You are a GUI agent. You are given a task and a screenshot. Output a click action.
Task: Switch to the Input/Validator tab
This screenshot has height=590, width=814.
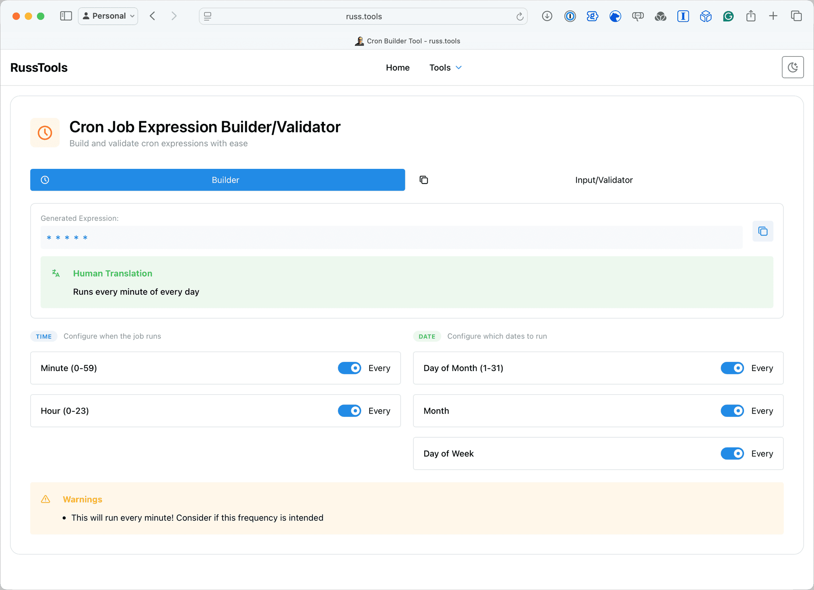(603, 180)
